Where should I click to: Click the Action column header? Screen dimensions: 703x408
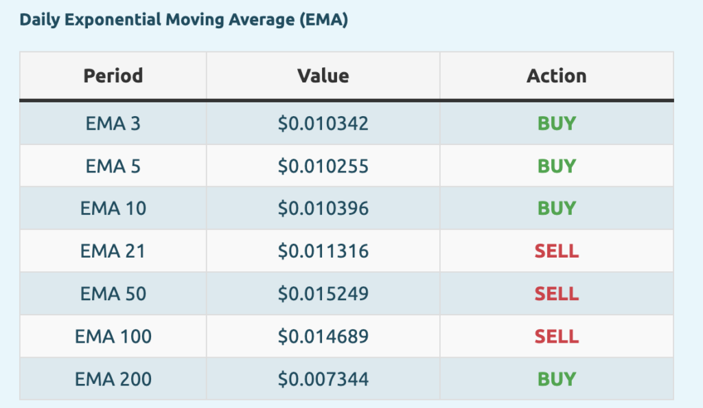[x=557, y=76]
